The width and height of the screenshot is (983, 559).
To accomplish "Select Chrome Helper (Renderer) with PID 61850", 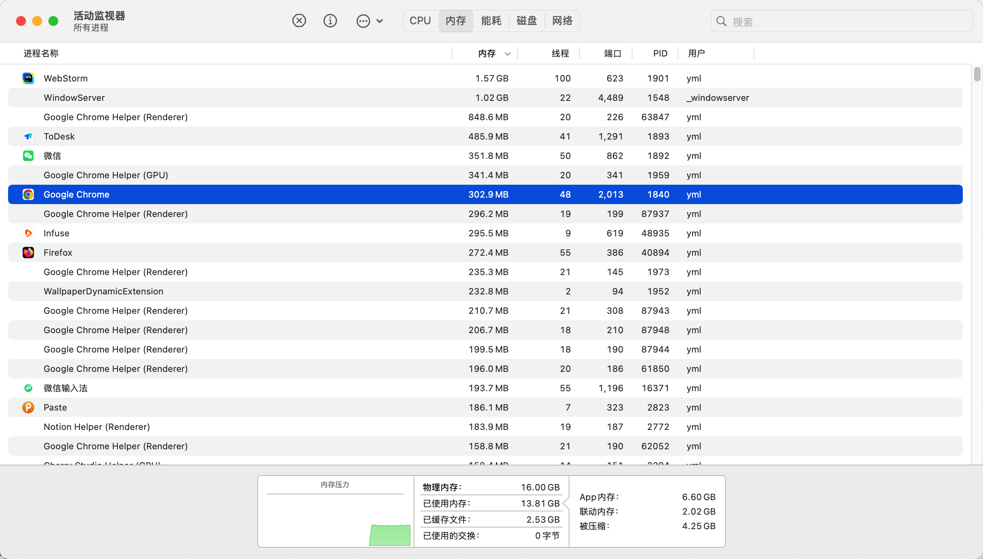I will coord(485,369).
